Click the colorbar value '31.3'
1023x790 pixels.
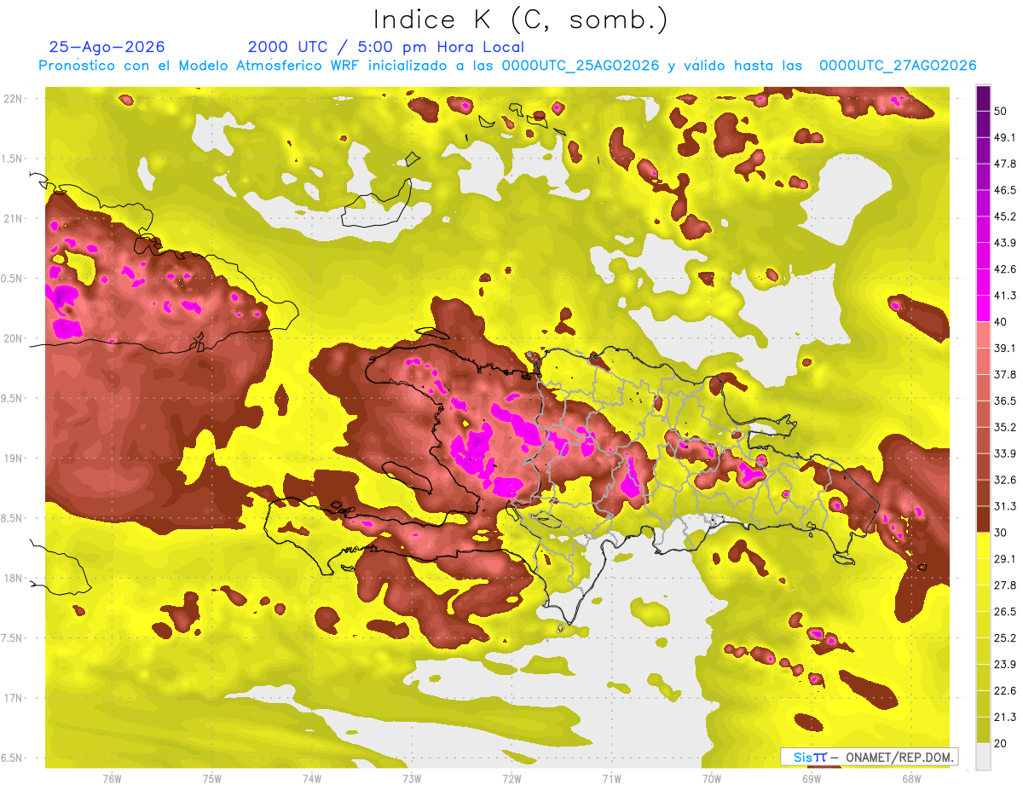pos(1006,506)
